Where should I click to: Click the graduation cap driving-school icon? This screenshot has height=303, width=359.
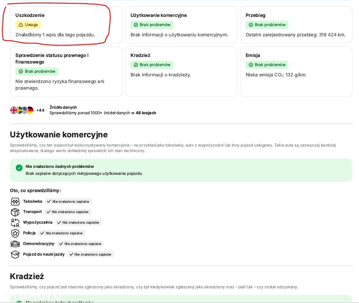(15, 254)
